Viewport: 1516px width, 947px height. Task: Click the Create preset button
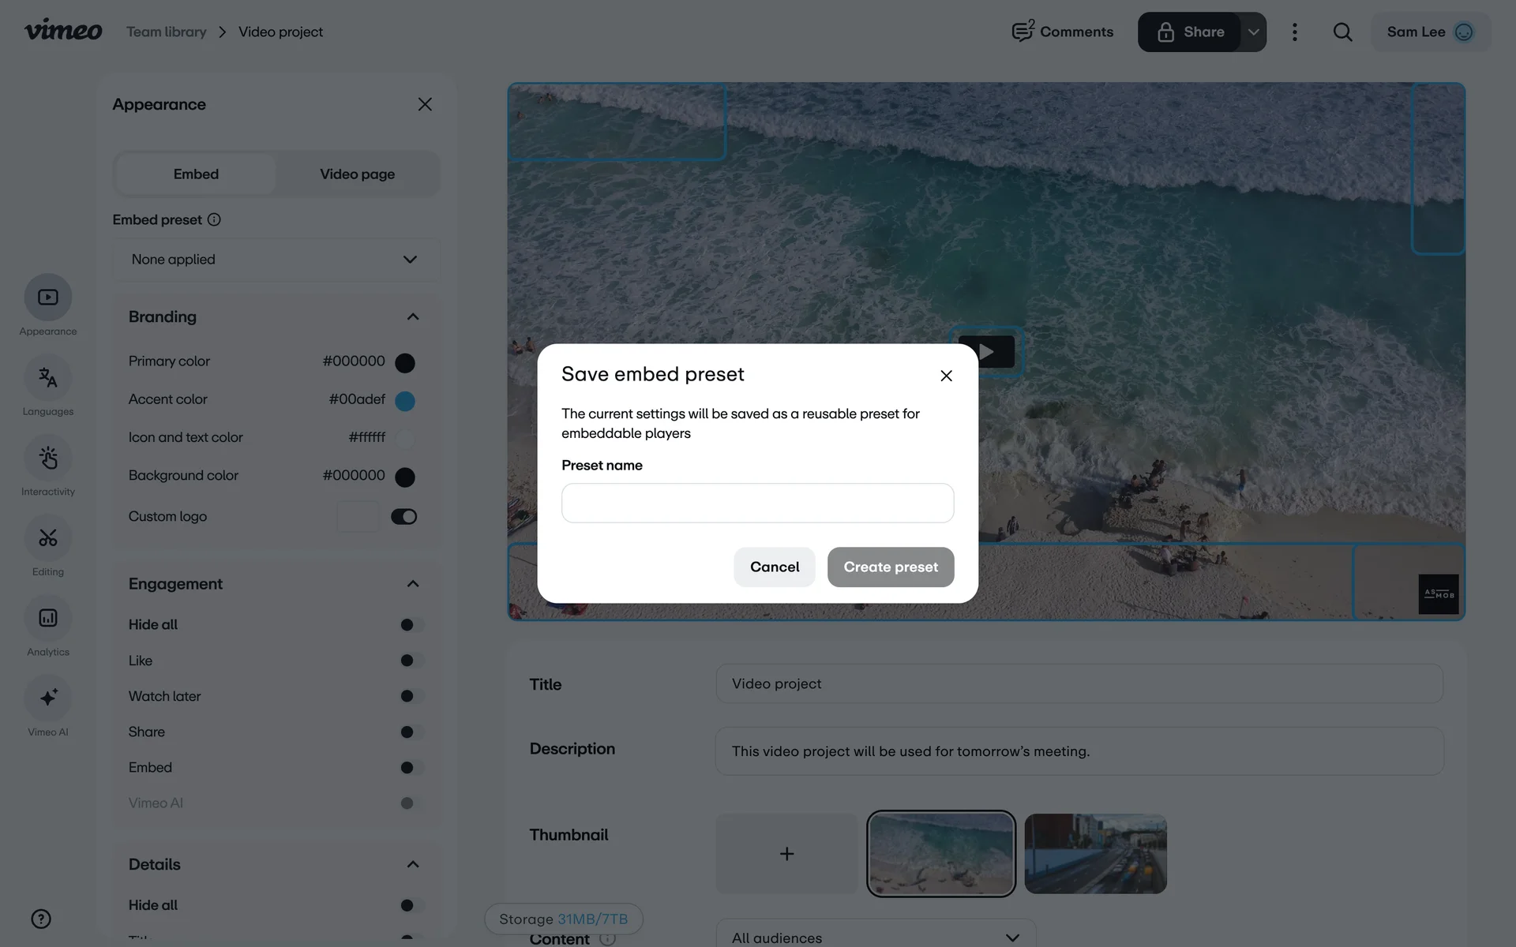890,567
